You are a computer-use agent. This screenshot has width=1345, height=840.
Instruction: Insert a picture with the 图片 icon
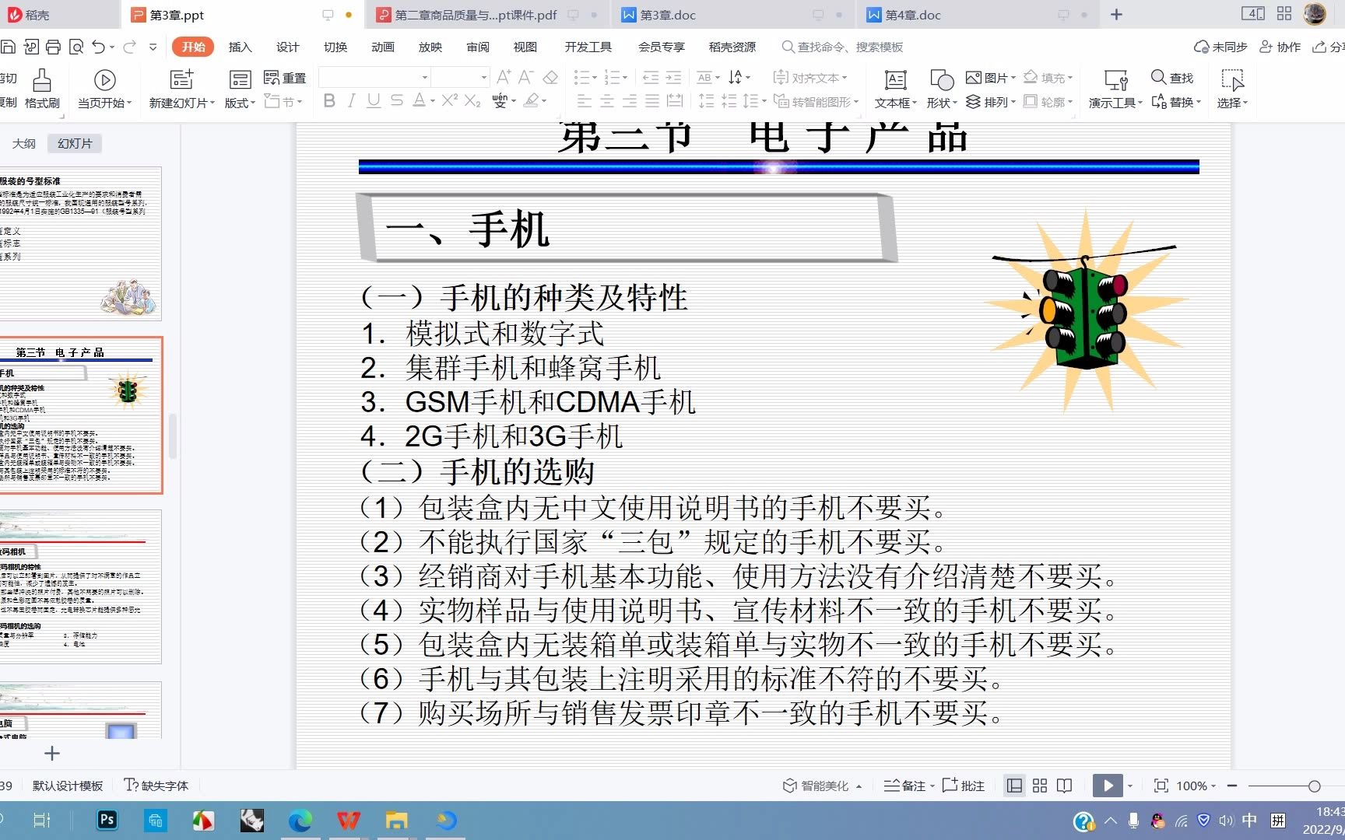pos(989,77)
